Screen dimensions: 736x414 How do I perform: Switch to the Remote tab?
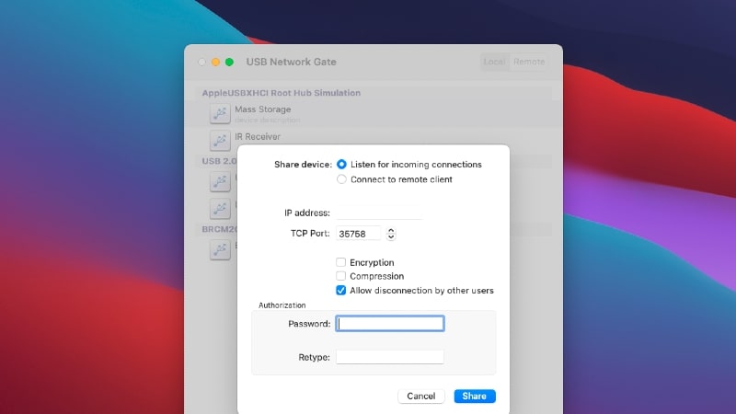(x=529, y=62)
